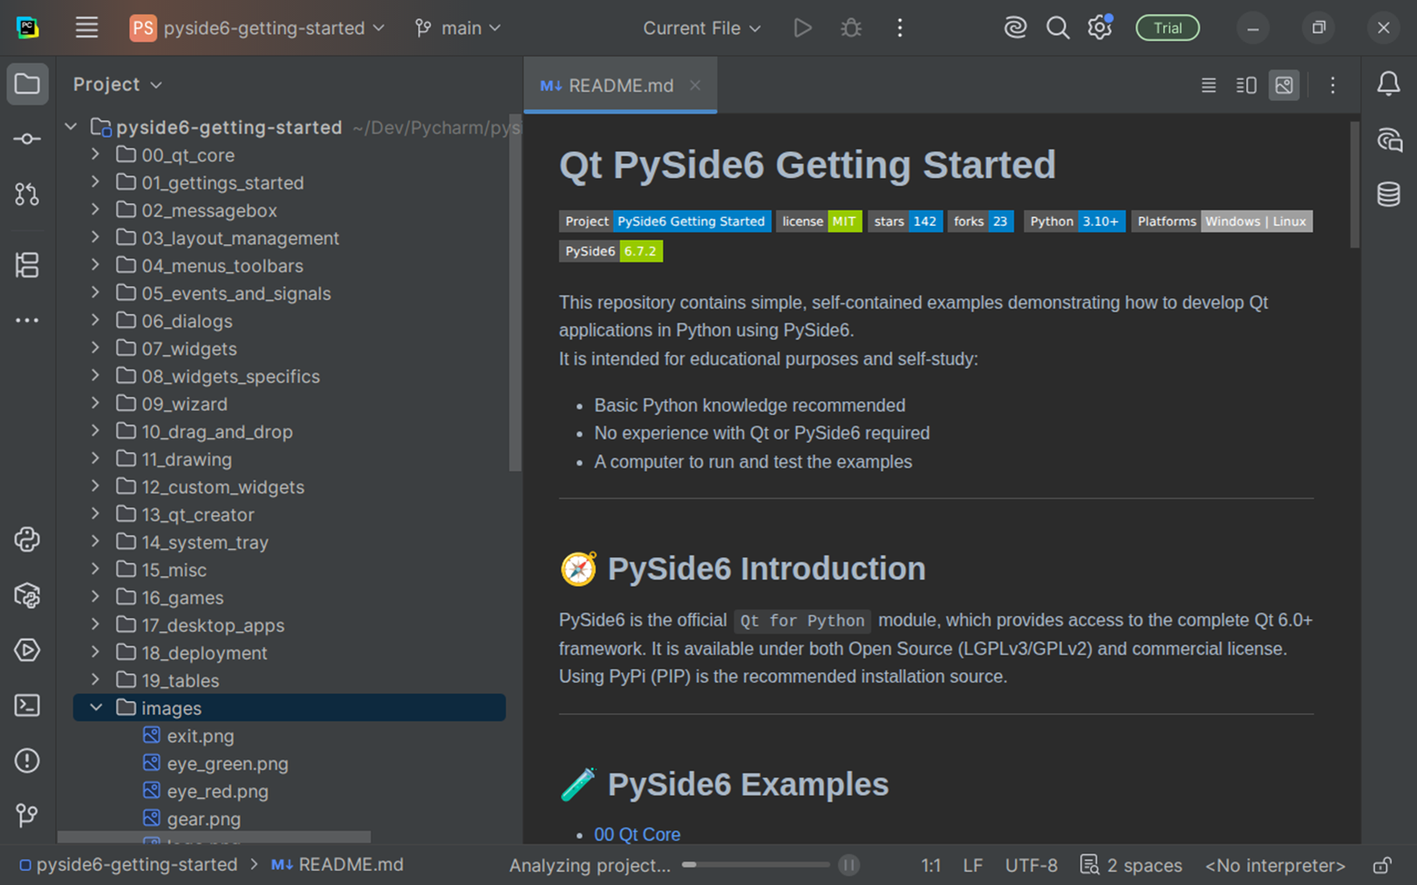The height and width of the screenshot is (885, 1417).
Task: Click README.md in the breadcrumb bar
Action: coord(337,865)
